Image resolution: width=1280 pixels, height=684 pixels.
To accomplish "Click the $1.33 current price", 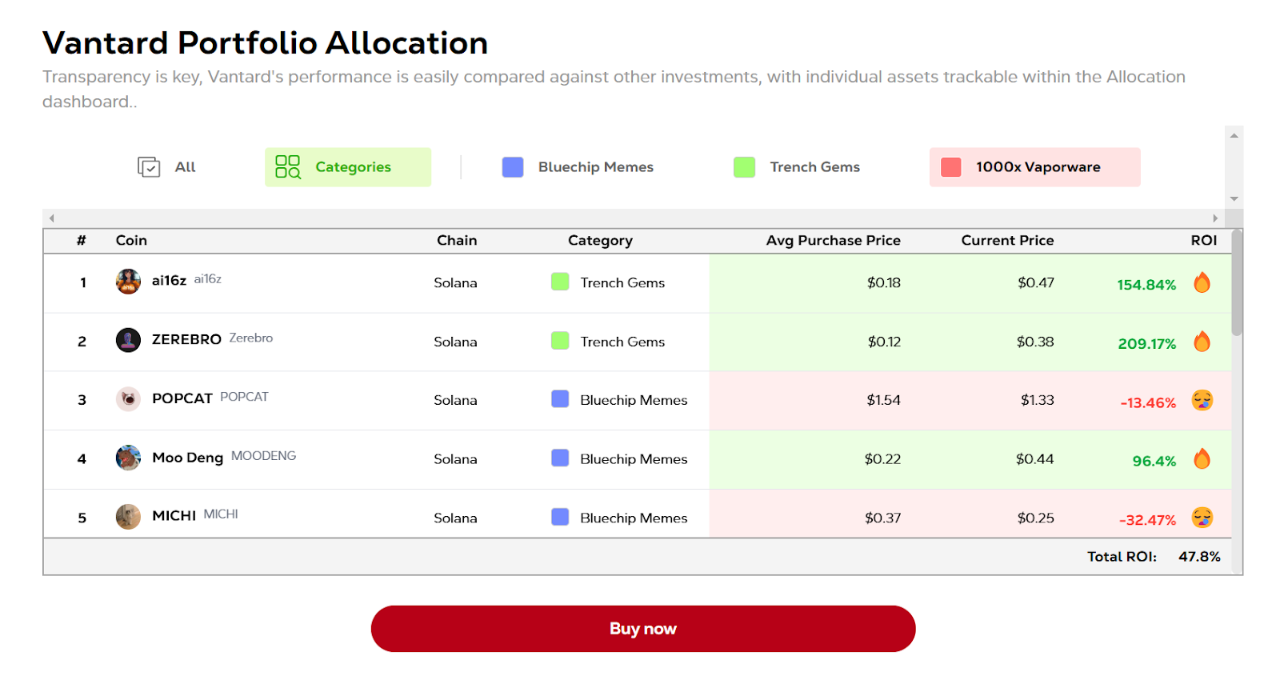I will click(x=1038, y=400).
